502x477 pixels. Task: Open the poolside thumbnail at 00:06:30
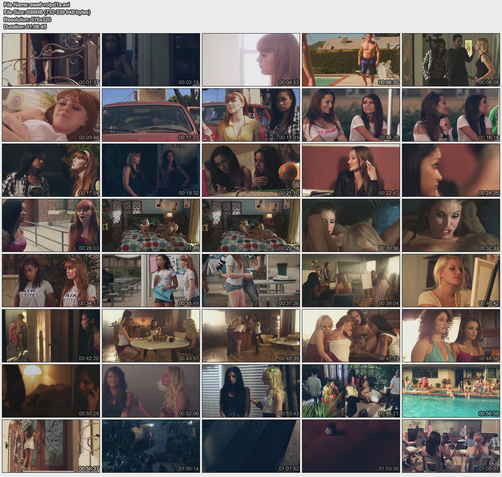point(351,60)
